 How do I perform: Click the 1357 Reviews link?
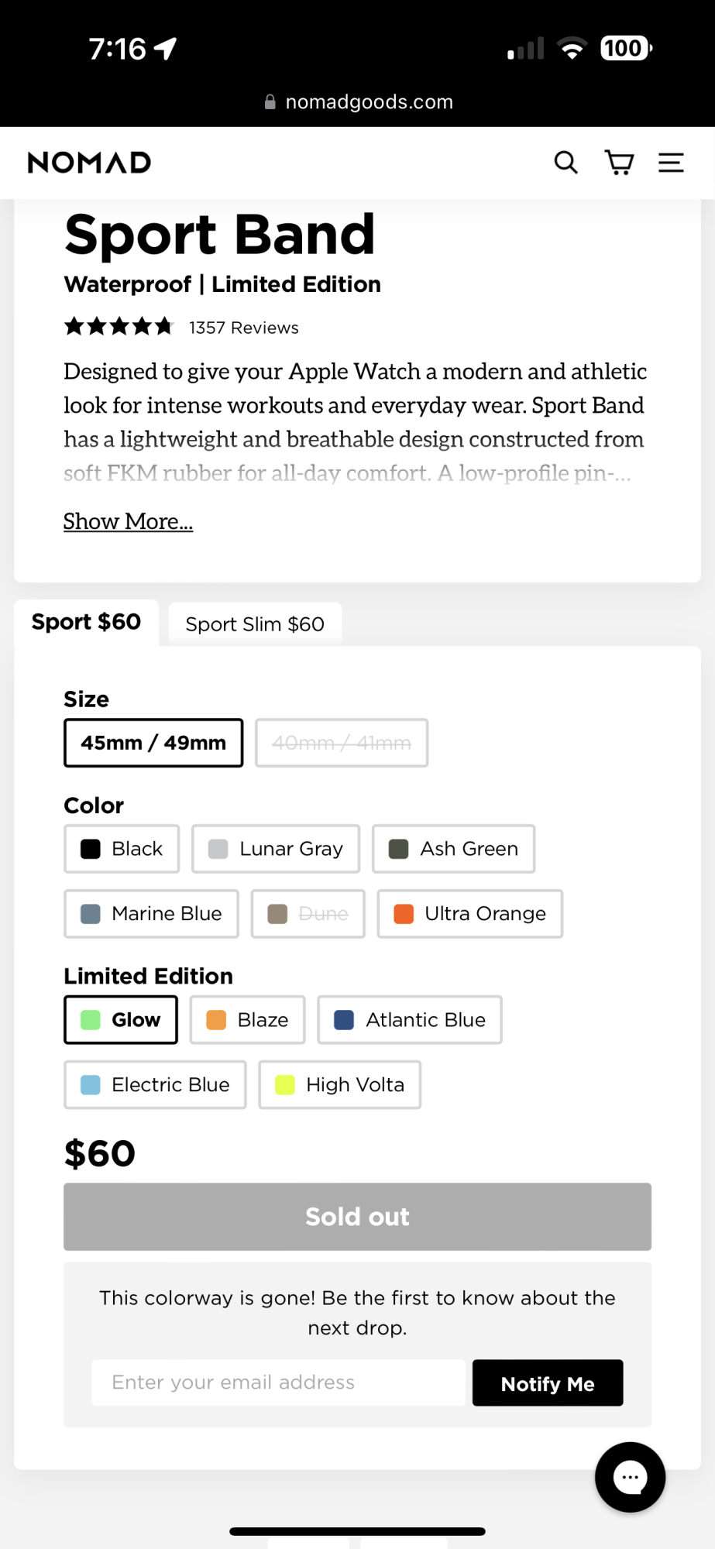[243, 328]
